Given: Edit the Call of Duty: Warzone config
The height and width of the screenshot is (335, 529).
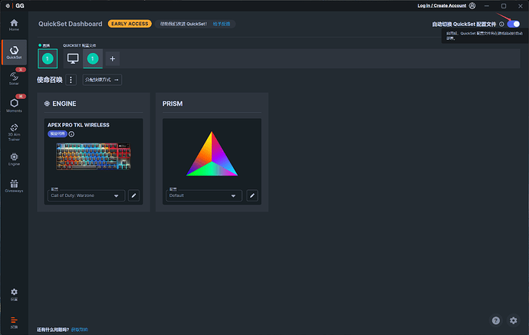Looking at the screenshot, I should click(x=133, y=195).
